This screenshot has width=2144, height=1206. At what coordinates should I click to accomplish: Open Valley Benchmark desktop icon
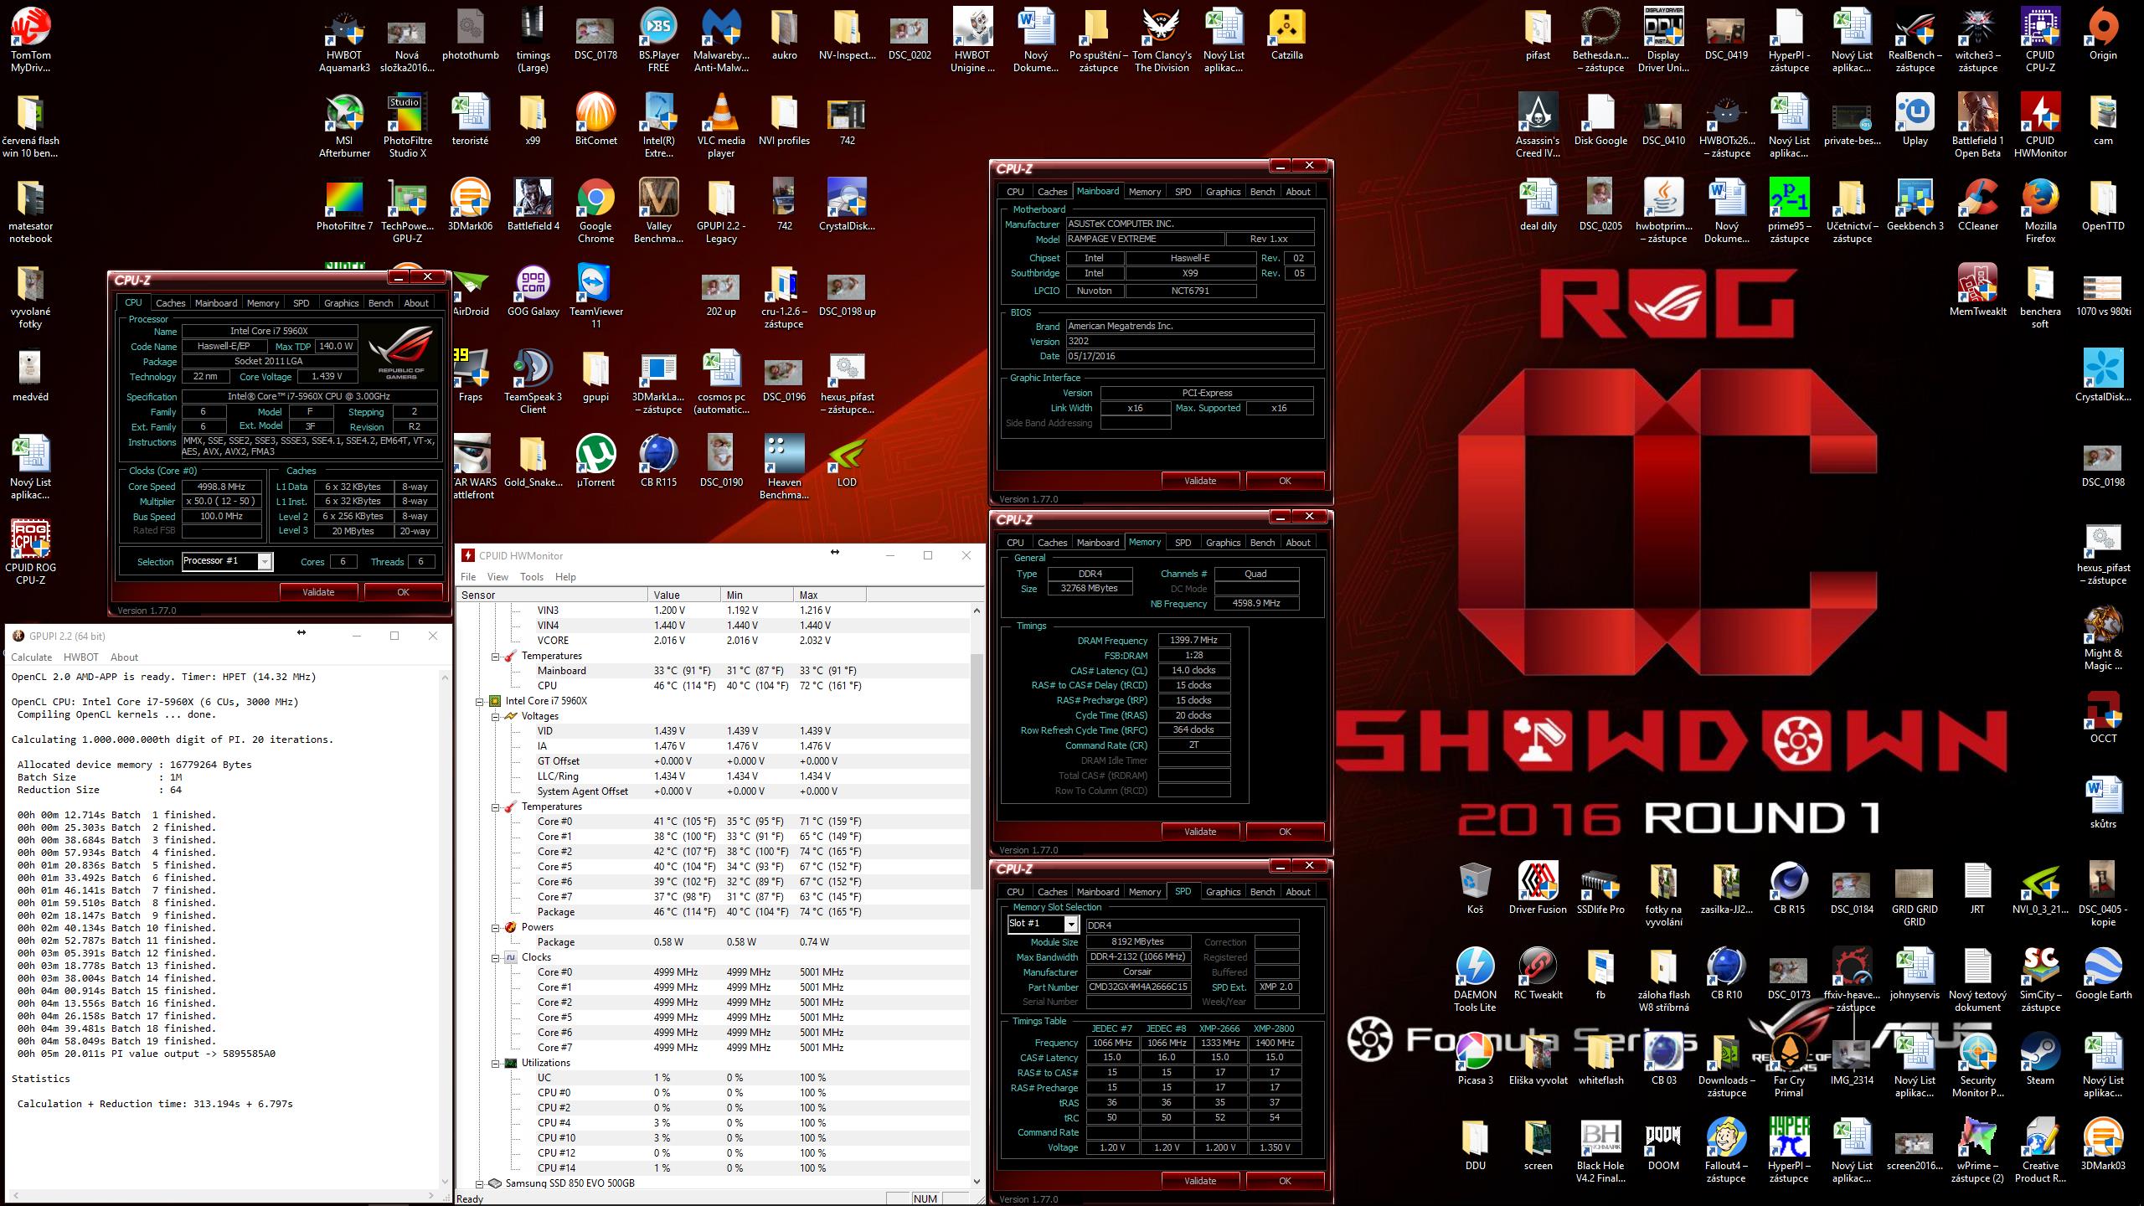click(x=658, y=211)
